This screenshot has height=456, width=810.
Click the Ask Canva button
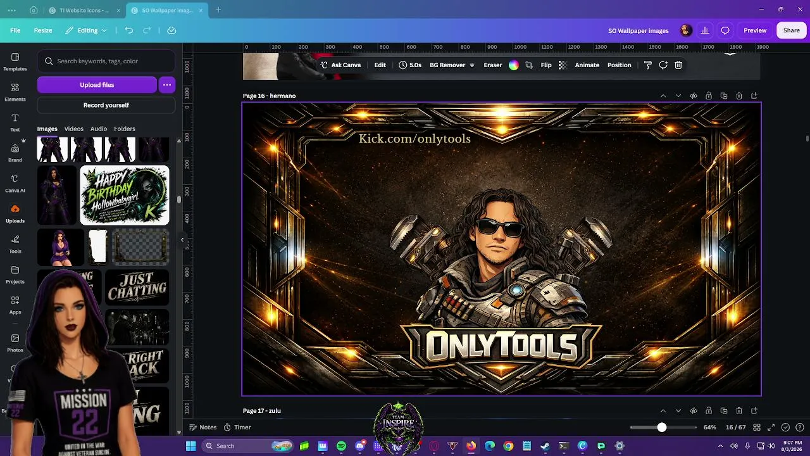(340, 65)
